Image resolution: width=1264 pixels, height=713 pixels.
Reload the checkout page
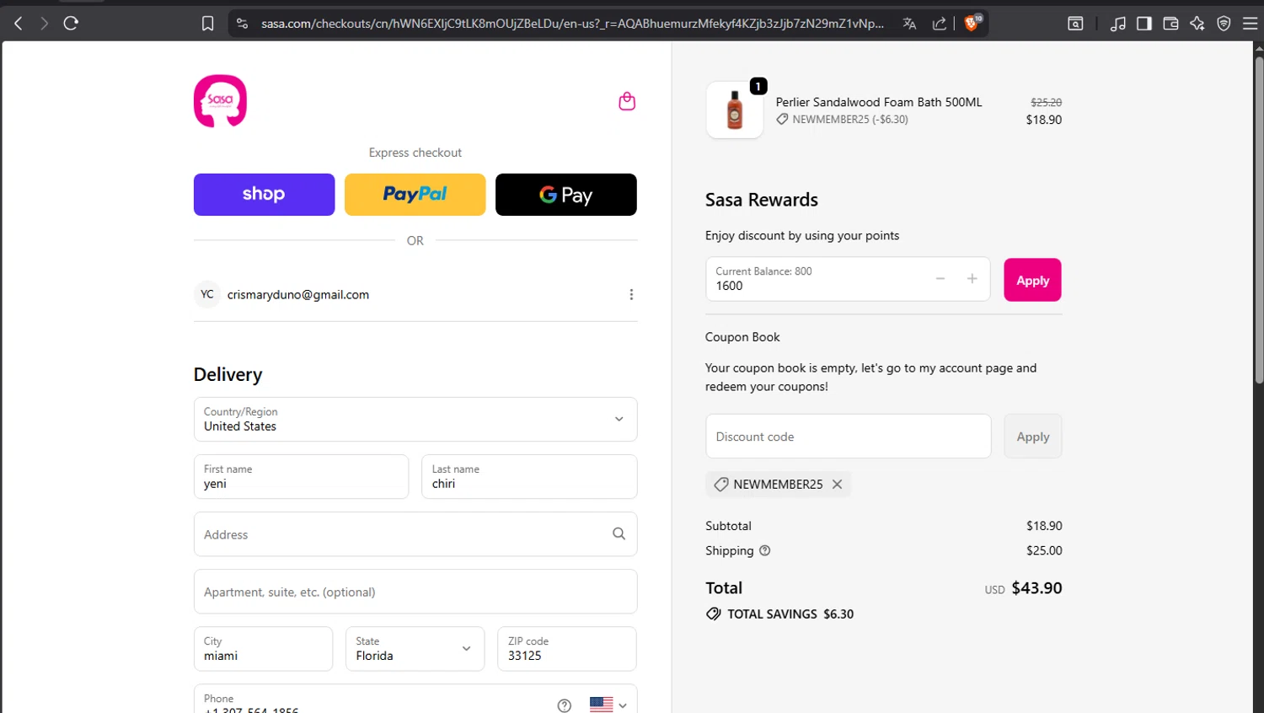click(72, 24)
